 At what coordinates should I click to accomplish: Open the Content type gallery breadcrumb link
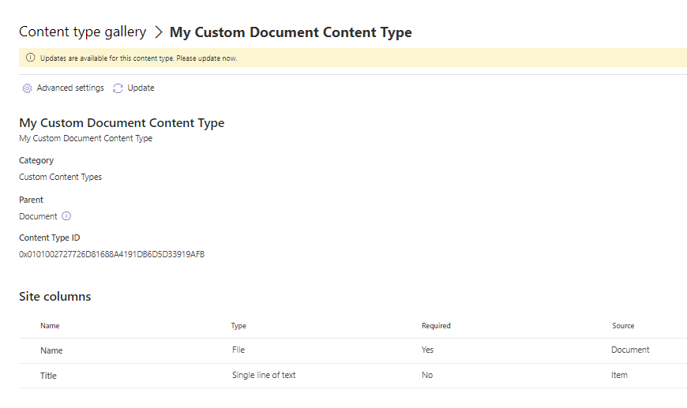tap(82, 32)
